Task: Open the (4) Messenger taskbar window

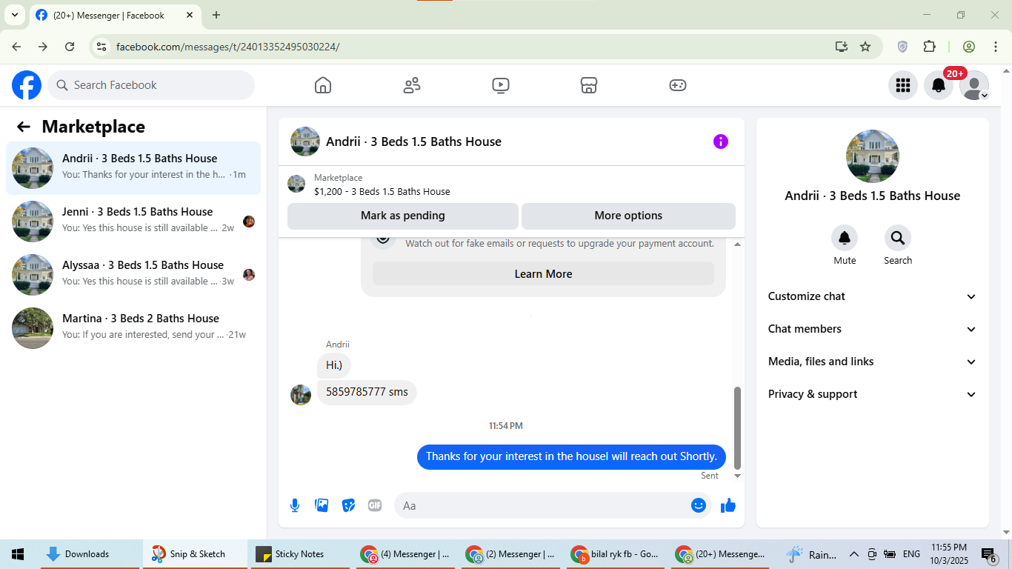Action: pyautogui.click(x=406, y=554)
